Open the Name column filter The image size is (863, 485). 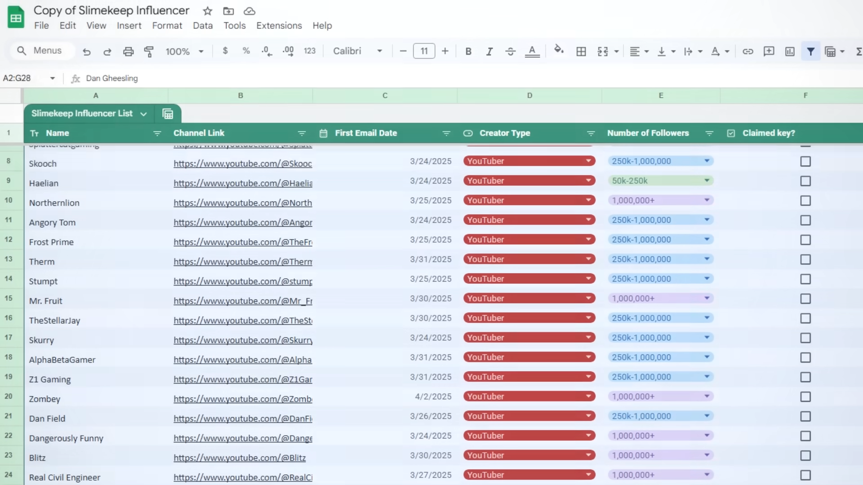[x=157, y=133]
